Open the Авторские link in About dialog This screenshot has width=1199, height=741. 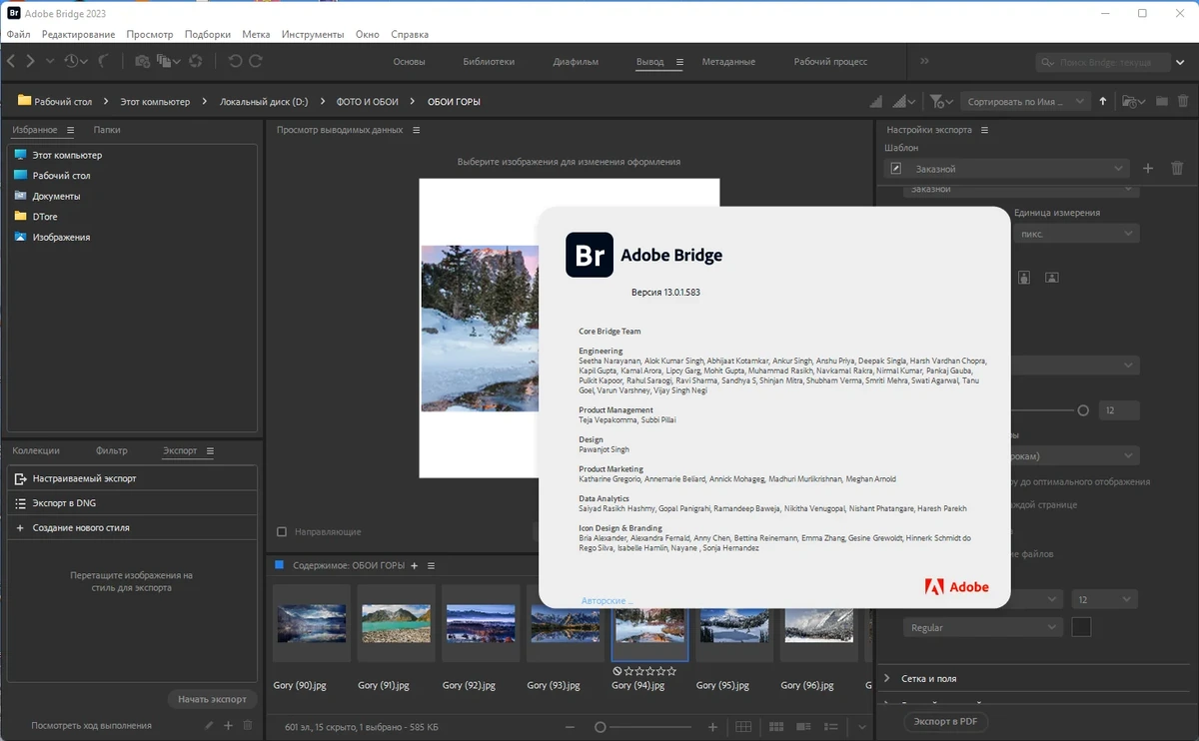606,600
